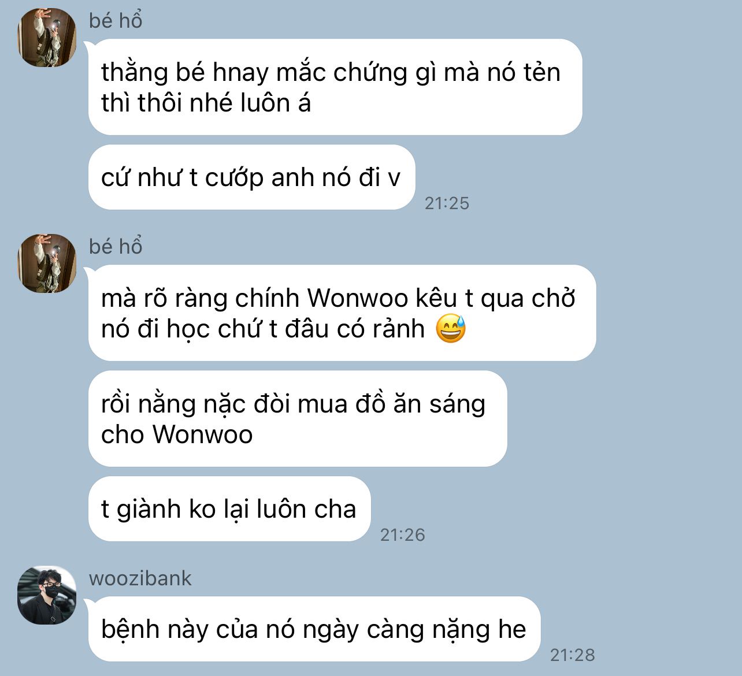Tap the sweat-smile emoji in the message

451,329
